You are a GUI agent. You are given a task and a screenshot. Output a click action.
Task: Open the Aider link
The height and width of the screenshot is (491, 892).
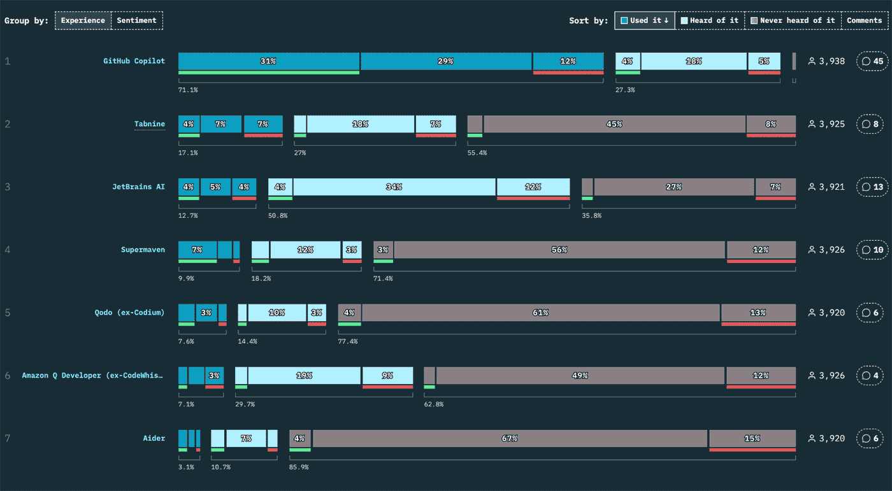click(x=154, y=438)
